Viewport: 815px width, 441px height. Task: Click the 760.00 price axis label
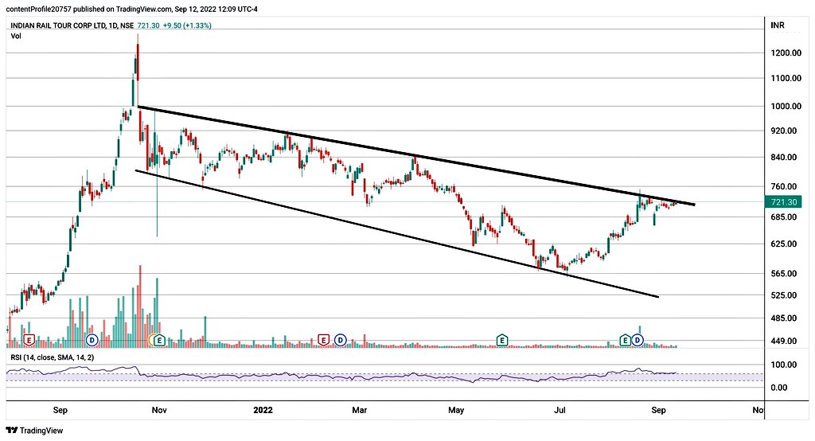click(x=784, y=187)
